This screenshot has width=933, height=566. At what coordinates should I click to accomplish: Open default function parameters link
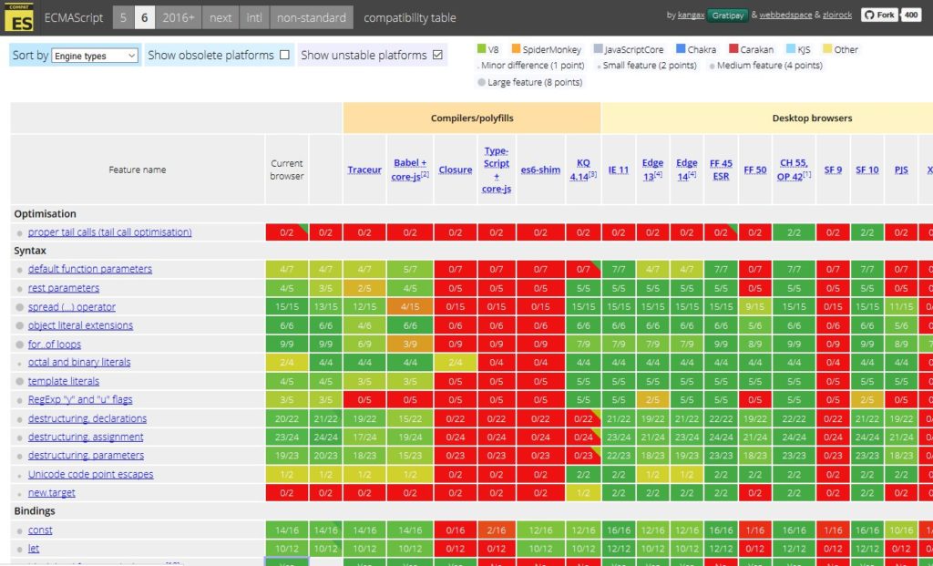click(90, 269)
